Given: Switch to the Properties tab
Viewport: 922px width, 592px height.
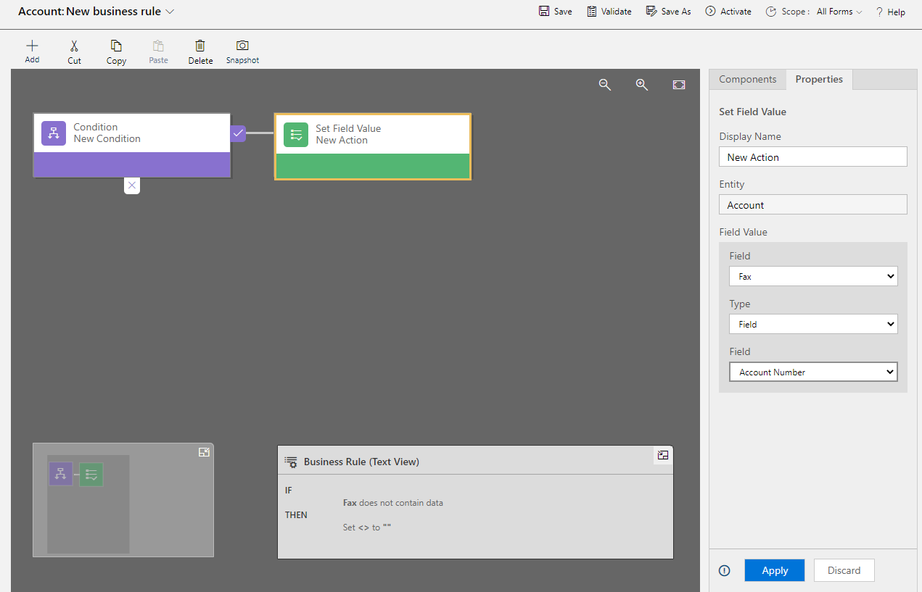Looking at the screenshot, I should tap(819, 79).
